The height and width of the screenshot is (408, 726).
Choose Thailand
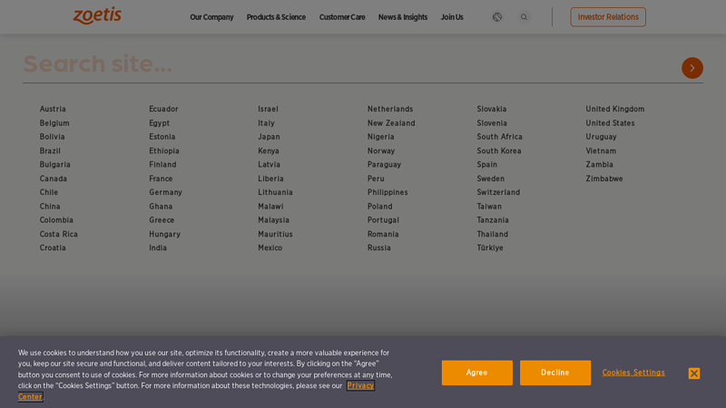click(492, 234)
